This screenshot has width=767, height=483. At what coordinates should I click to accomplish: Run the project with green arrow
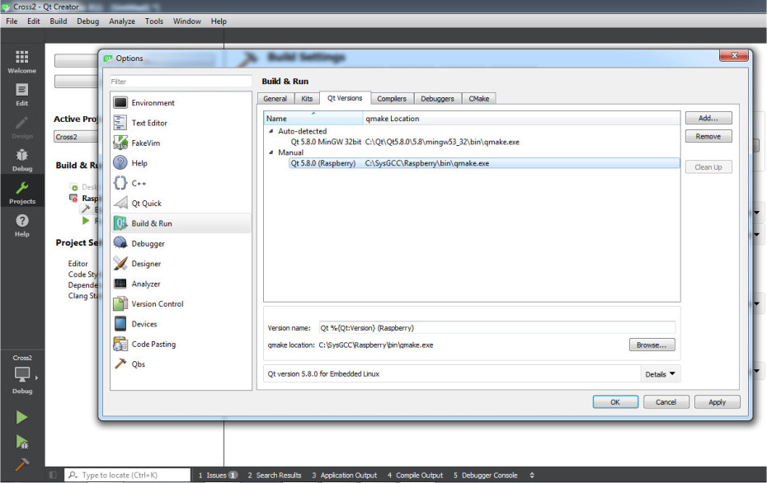click(21, 418)
